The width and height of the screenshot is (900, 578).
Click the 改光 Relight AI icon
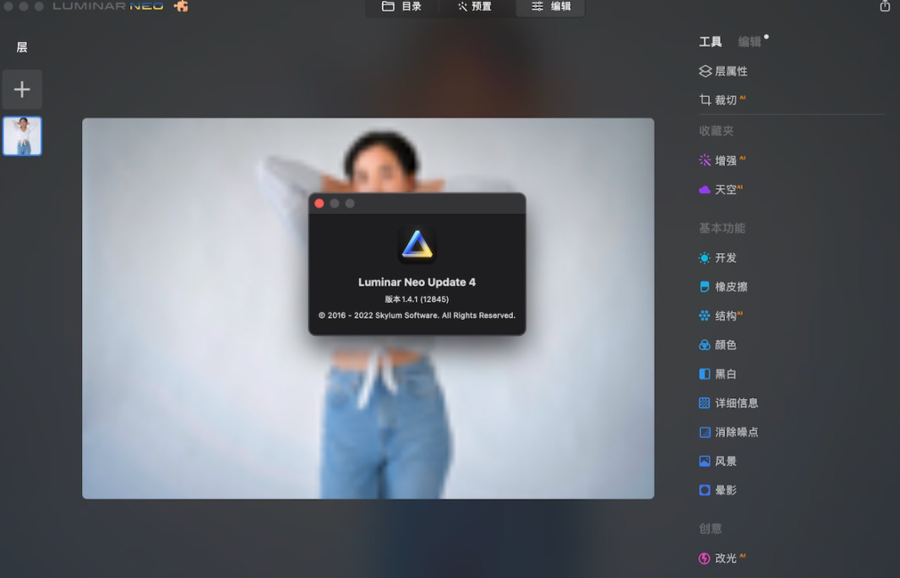click(x=704, y=559)
